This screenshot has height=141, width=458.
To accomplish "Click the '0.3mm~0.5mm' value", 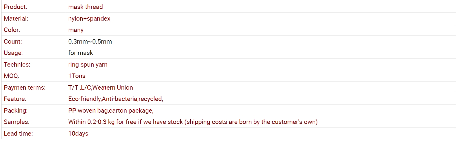I will [x=90, y=42].
